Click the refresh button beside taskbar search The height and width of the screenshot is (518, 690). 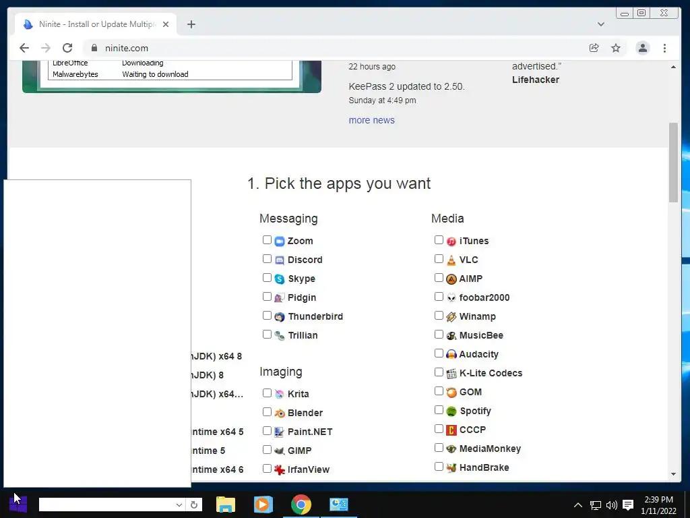[193, 505]
